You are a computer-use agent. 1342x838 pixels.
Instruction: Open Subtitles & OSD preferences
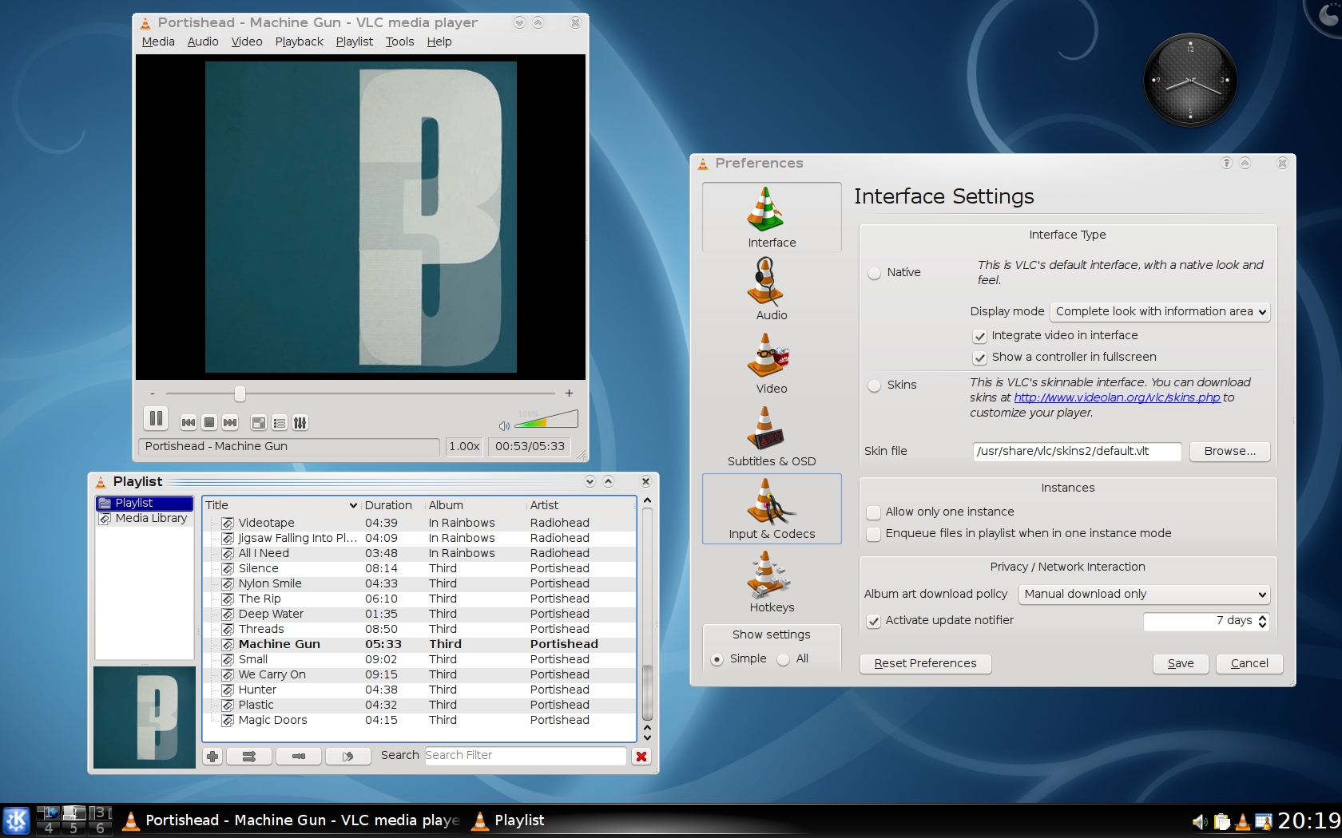(x=771, y=436)
